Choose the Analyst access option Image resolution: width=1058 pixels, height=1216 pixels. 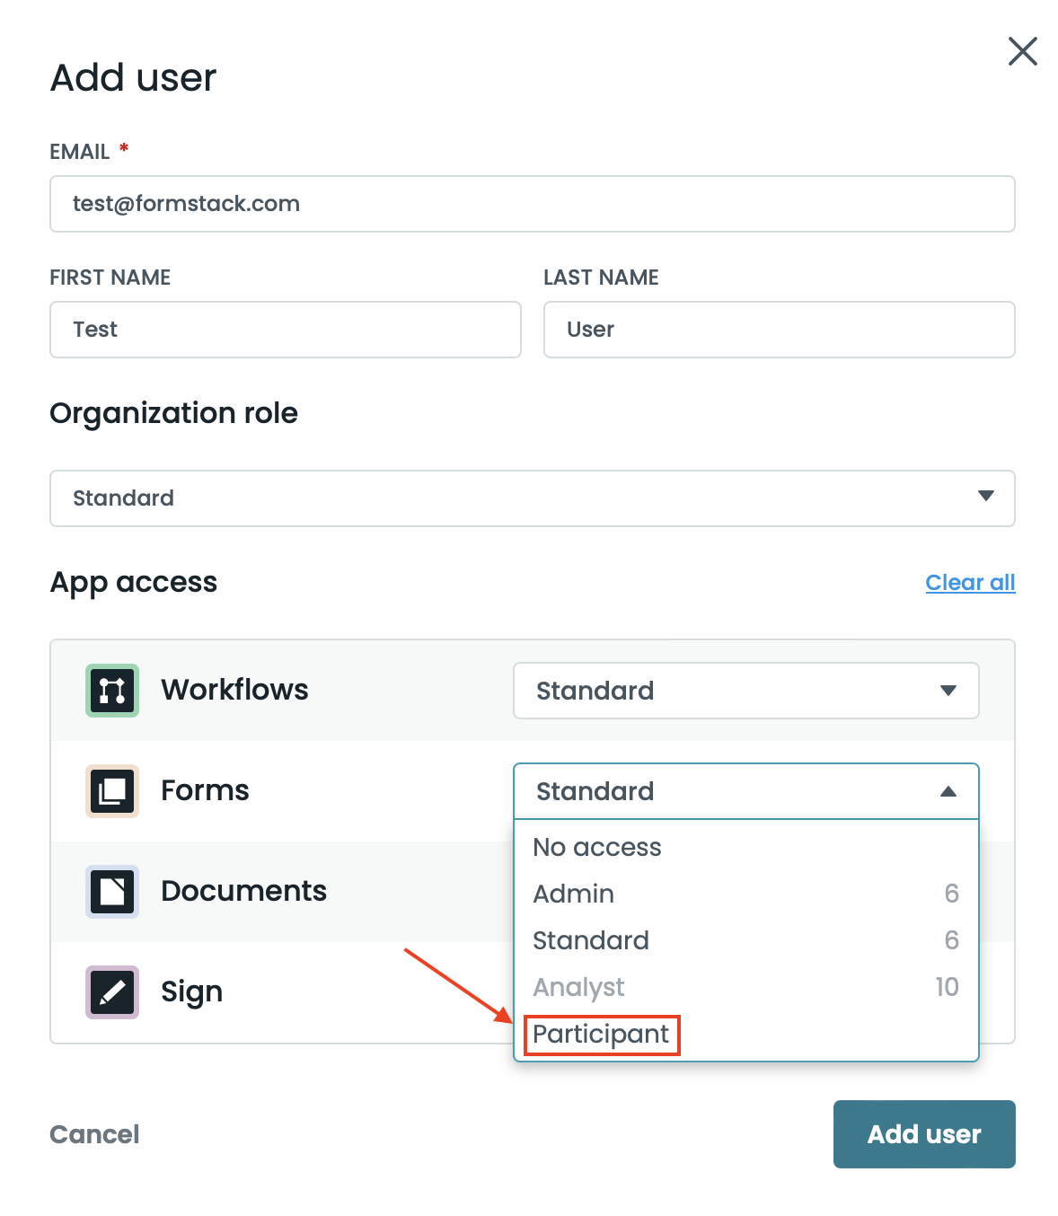(x=578, y=988)
